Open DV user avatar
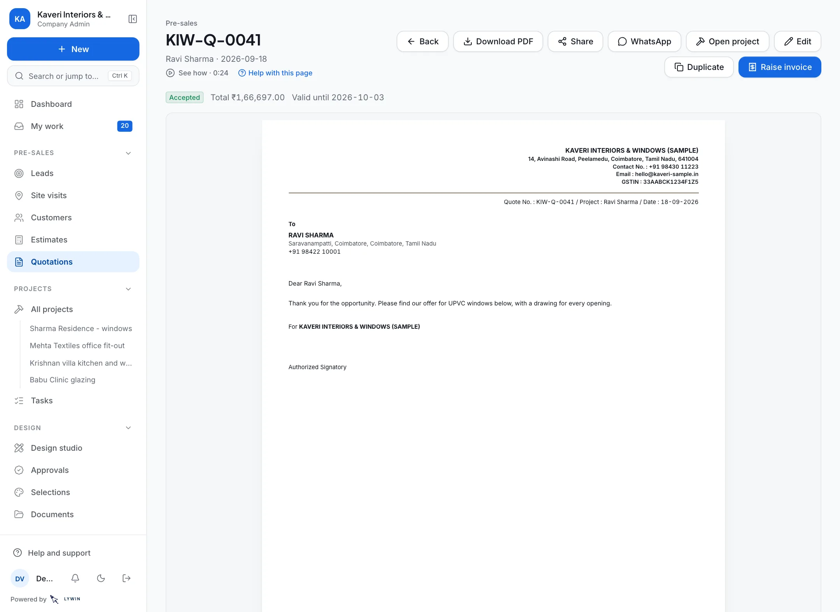The height and width of the screenshot is (612, 840). (20, 578)
